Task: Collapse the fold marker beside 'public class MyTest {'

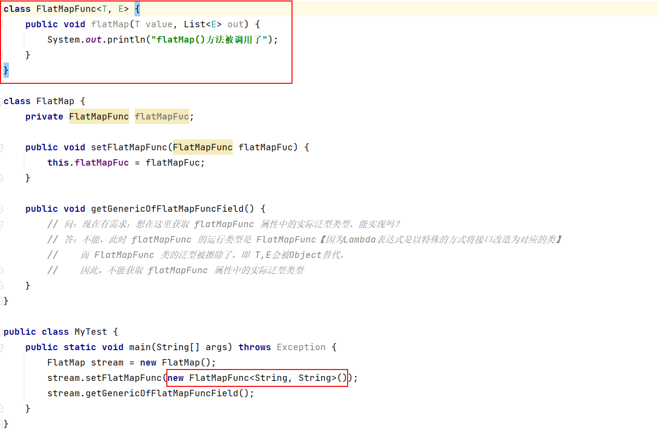Action: tap(2, 332)
